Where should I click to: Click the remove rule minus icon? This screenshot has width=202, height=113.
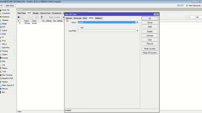[x=22, y=17]
